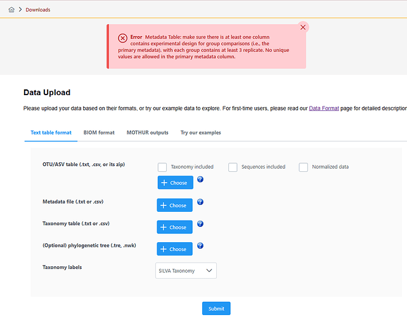The width and height of the screenshot is (407, 317).
Task: Select the Text table format tab
Action: [51, 133]
